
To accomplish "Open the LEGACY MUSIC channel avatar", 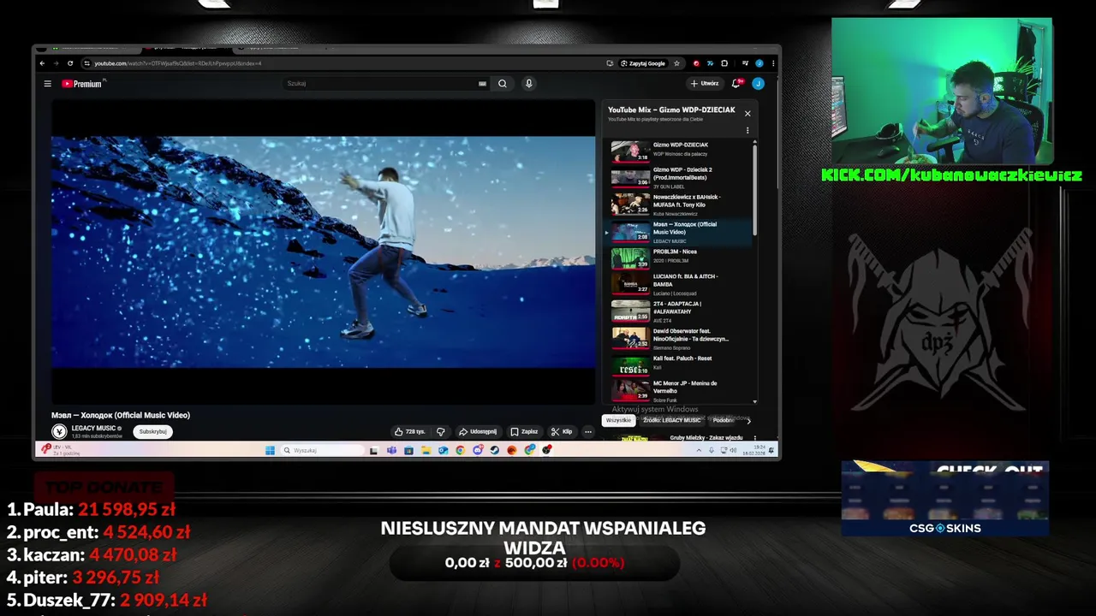I will (x=59, y=432).
